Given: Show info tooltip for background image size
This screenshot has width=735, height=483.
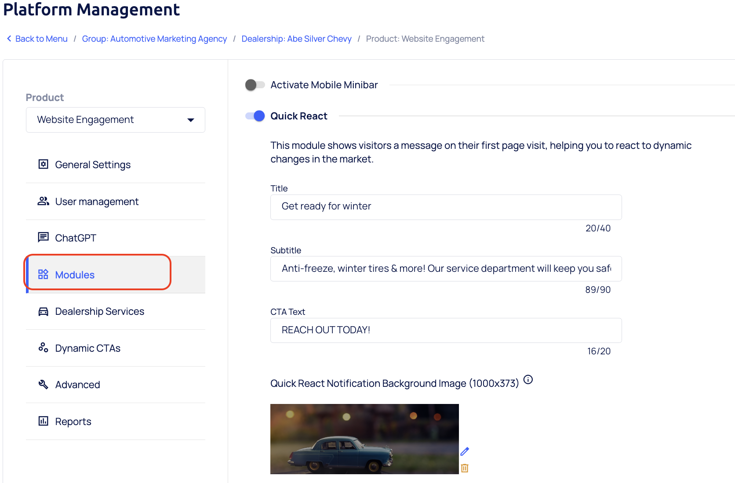Looking at the screenshot, I should (528, 380).
